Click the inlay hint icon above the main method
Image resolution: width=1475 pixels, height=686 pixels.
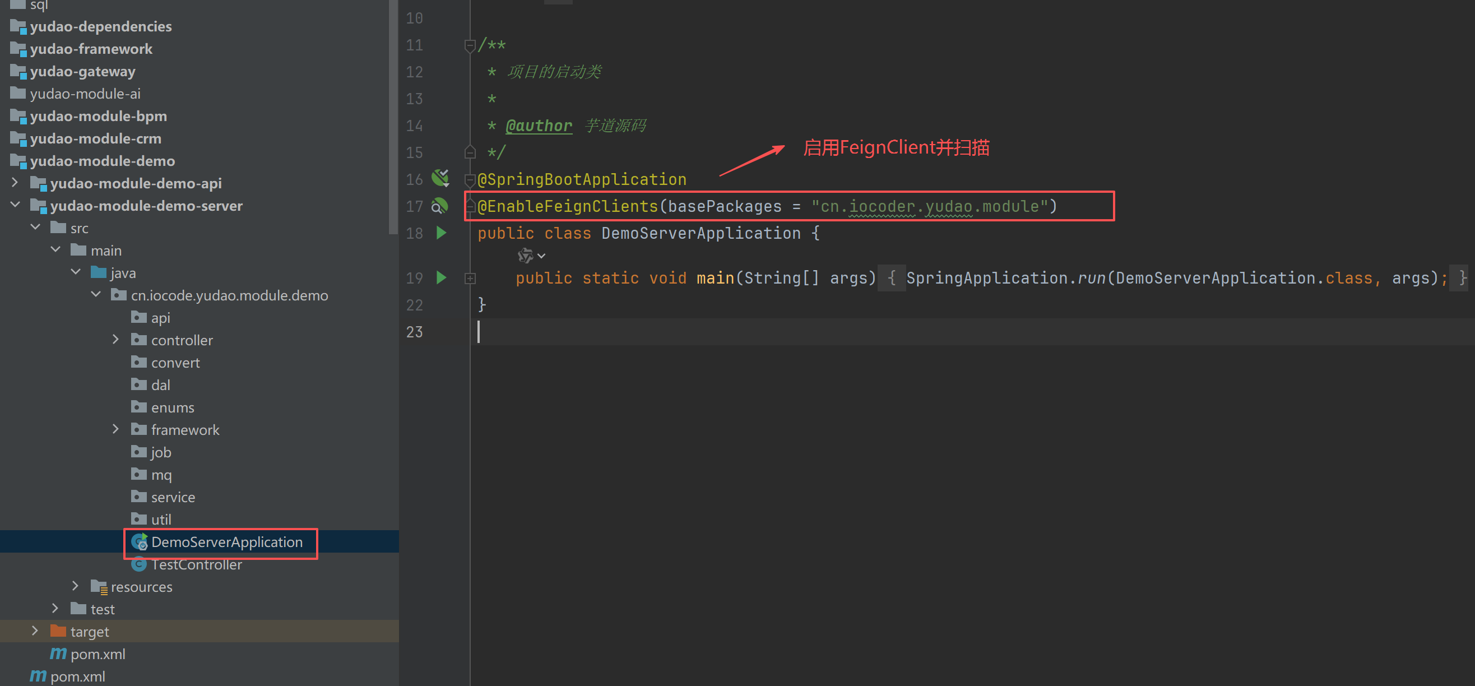click(x=526, y=256)
